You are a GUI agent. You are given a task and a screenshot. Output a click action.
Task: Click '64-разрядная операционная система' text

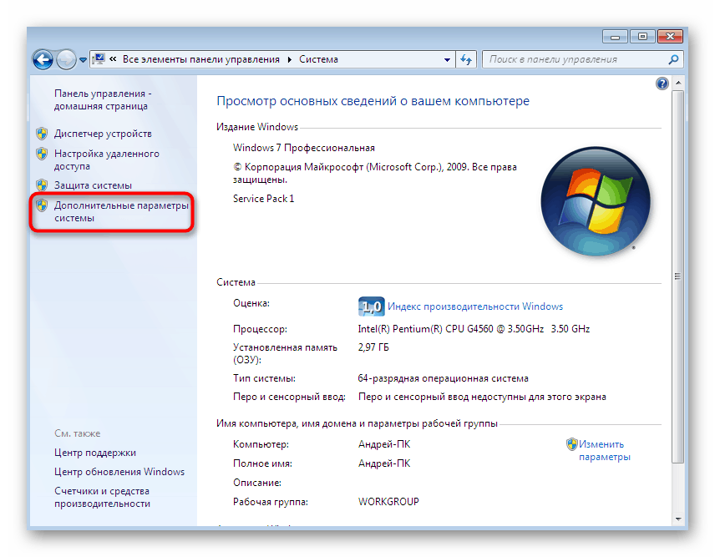[444, 378]
